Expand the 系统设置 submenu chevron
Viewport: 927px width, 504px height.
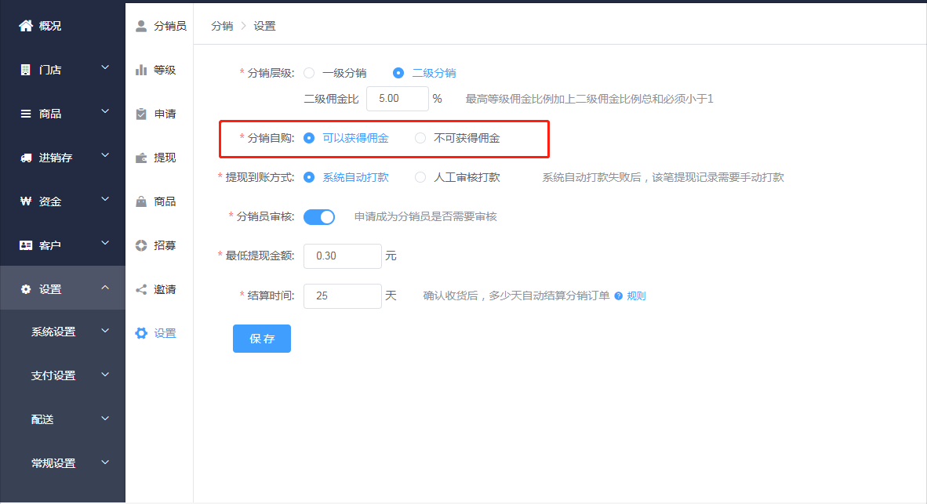(x=105, y=330)
